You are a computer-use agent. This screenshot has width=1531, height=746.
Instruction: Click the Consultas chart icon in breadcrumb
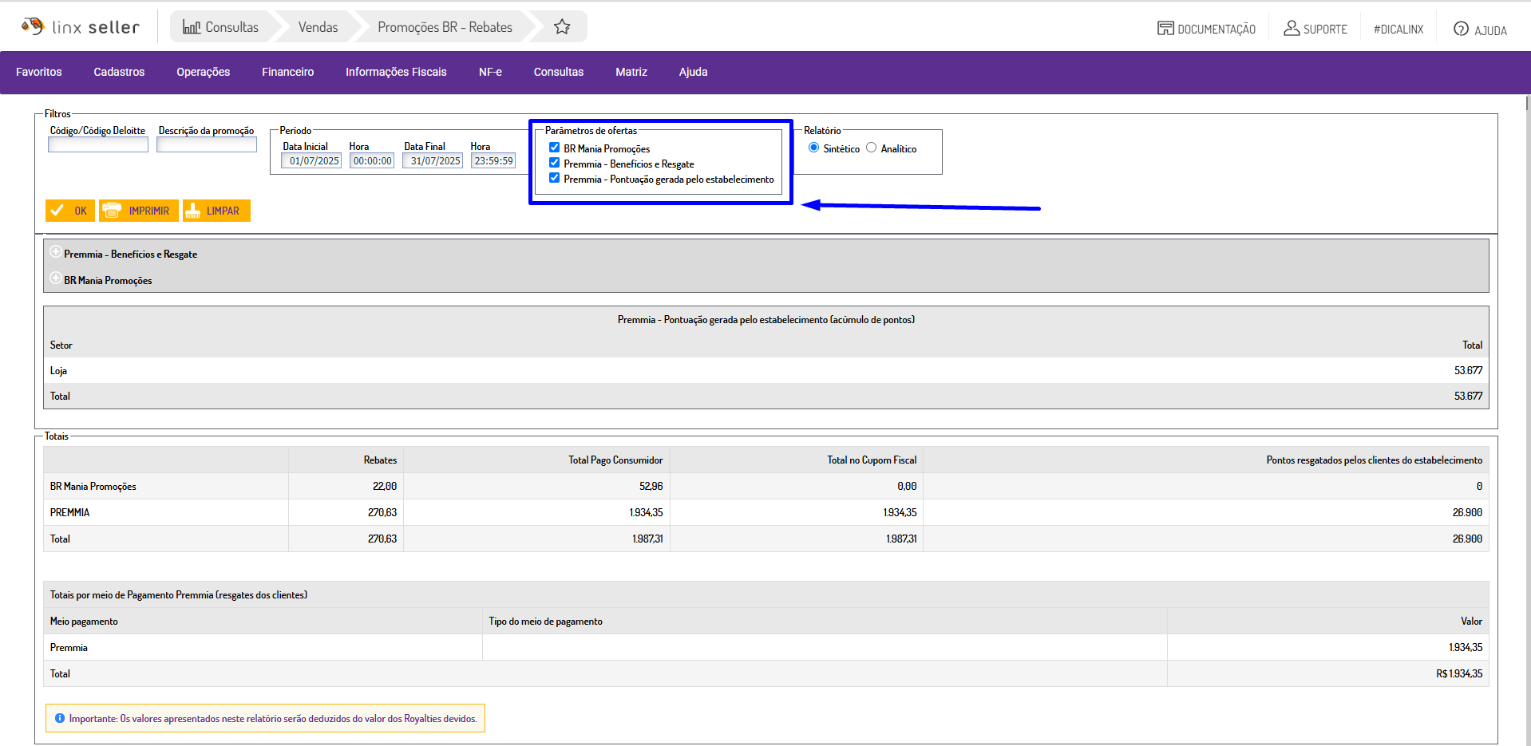click(x=192, y=27)
